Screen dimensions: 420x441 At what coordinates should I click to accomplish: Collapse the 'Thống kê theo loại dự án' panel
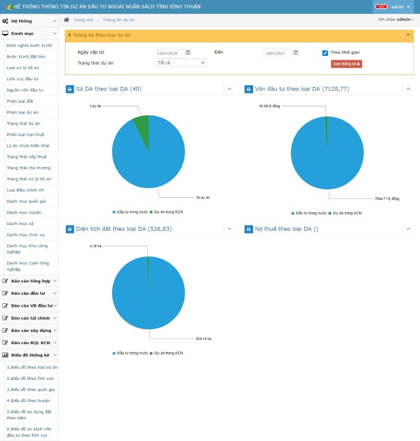pyautogui.click(x=408, y=35)
